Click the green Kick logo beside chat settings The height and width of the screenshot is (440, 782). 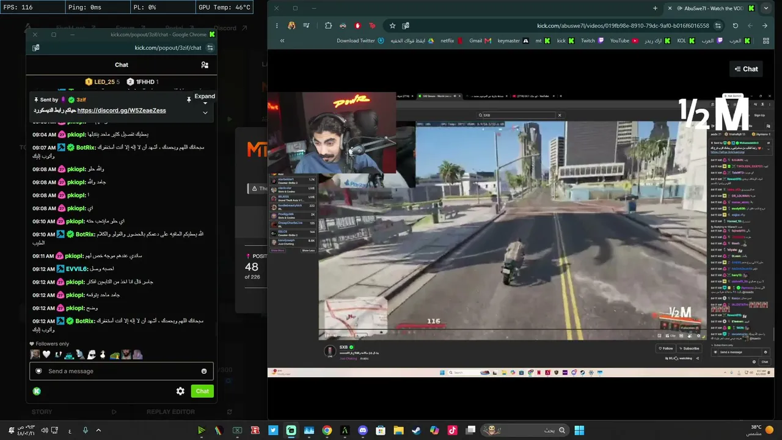click(x=37, y=391)
